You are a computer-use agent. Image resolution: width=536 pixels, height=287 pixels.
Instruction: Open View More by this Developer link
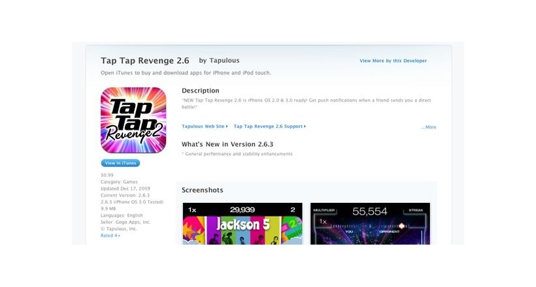(x=393, y=61)
